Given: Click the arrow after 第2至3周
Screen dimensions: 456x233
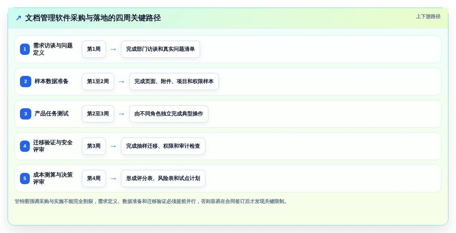Looking at the screenshot, I should (x=122, y=114).
